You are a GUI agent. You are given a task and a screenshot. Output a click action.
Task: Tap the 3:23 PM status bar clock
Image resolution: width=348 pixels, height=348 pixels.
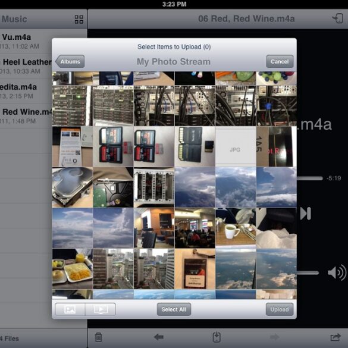click(174, 4)
